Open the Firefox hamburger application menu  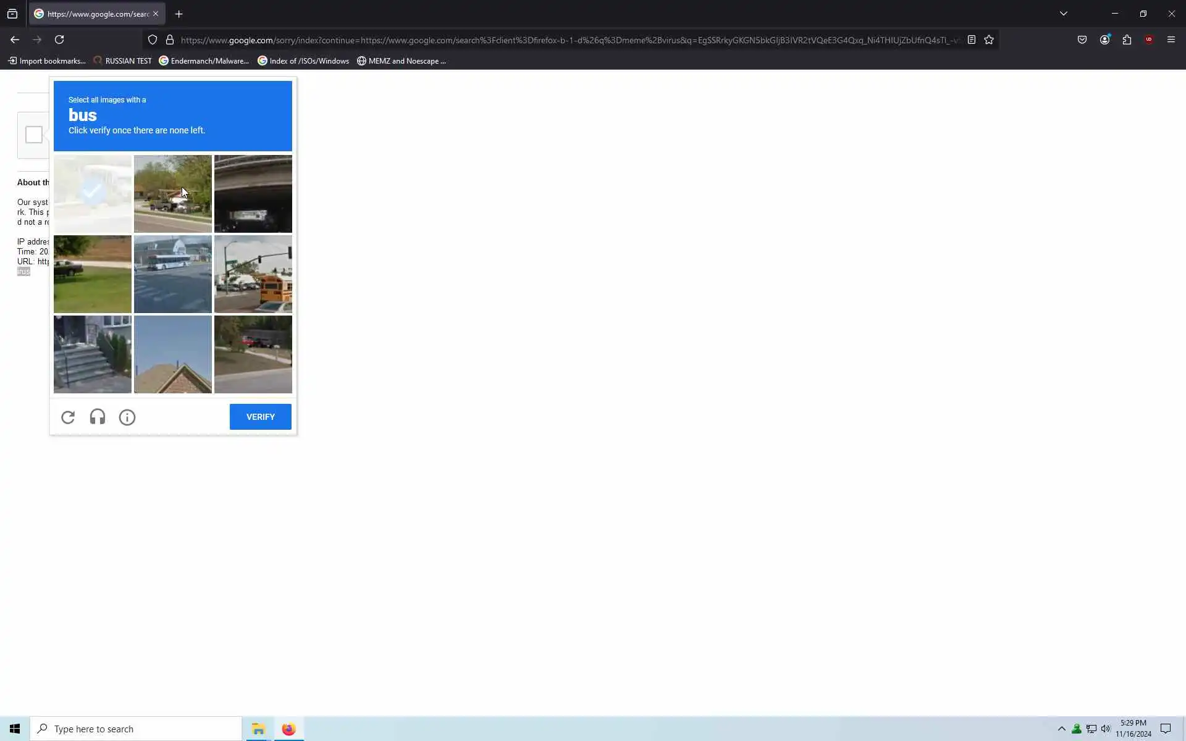click(1171, 40)
